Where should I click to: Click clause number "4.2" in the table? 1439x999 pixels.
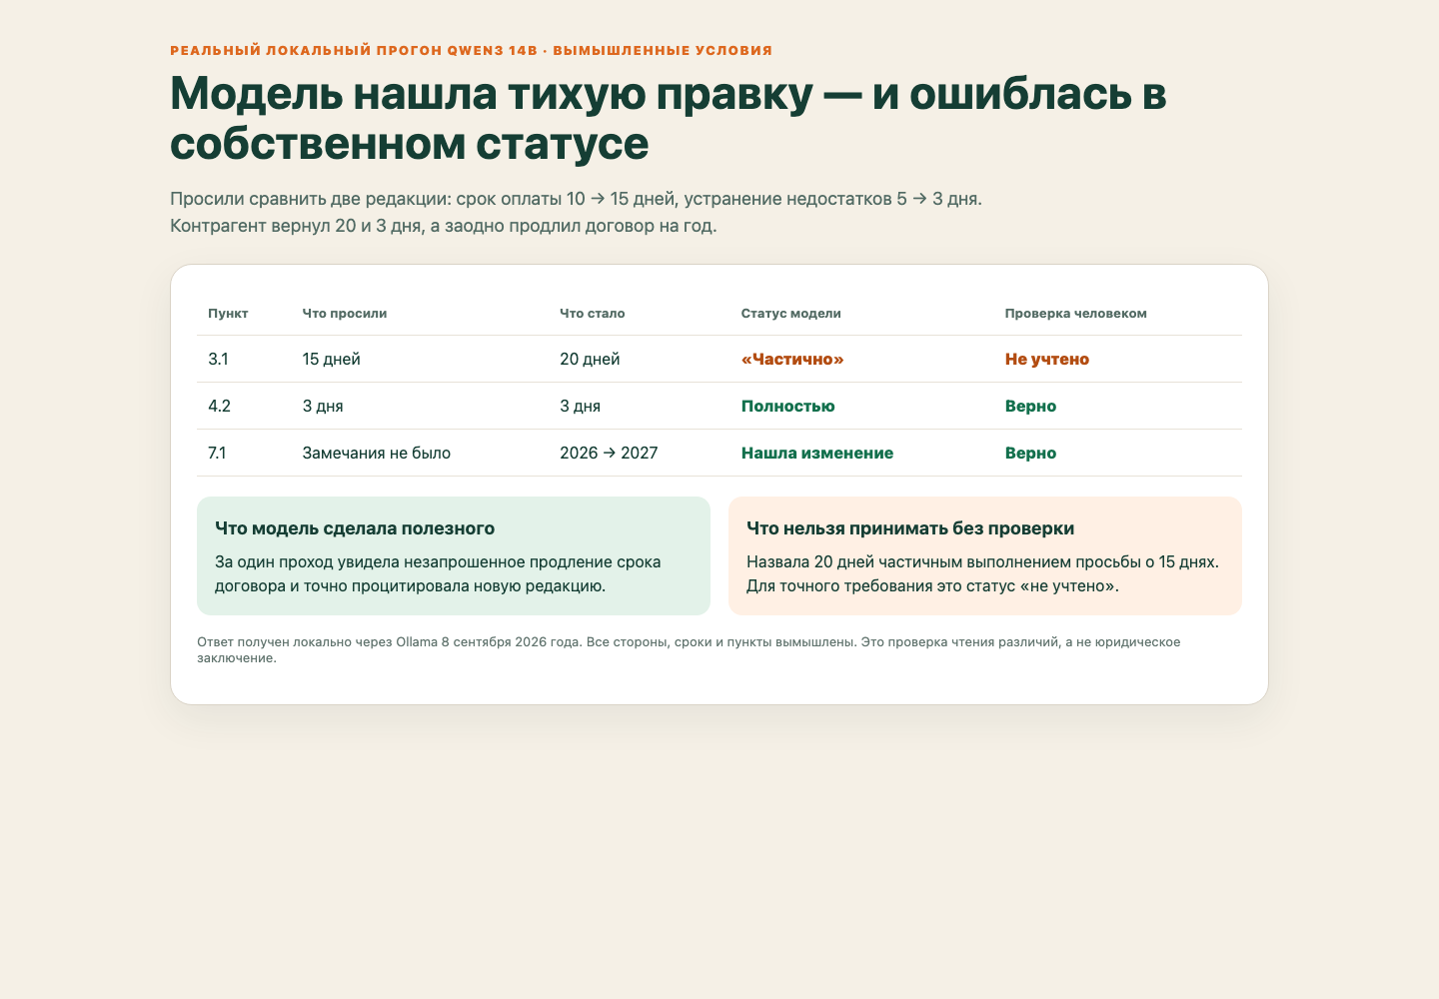coord(220,406)
